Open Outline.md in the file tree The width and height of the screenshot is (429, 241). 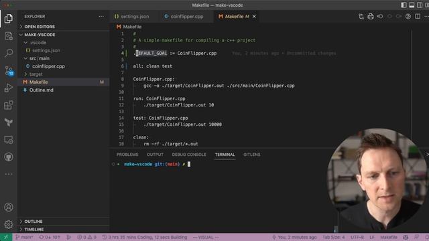[64, 90]
